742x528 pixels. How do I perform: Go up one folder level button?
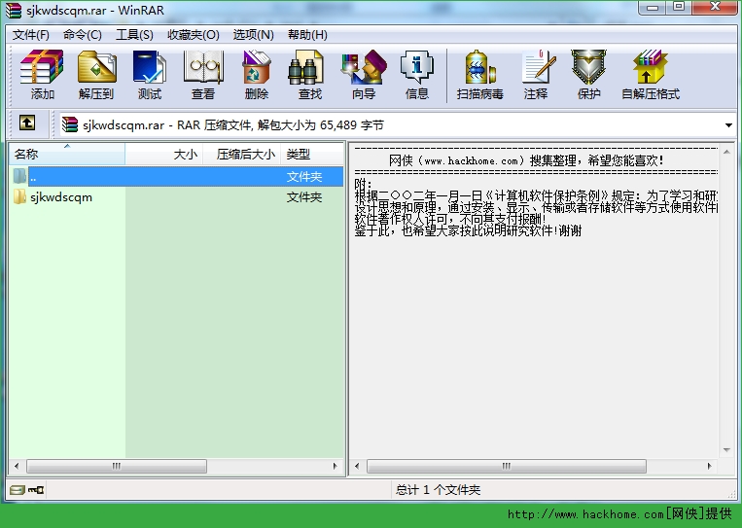tap(27, 123)
